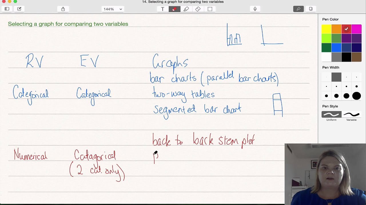Screen dimensions: 366x205
Task: Select the dashed selection tool
Action: [210, 9]
